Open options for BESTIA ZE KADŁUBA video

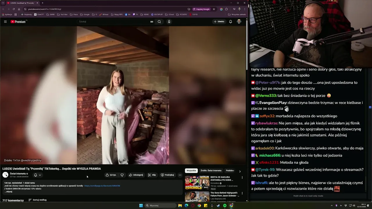(x=242, y=177)
